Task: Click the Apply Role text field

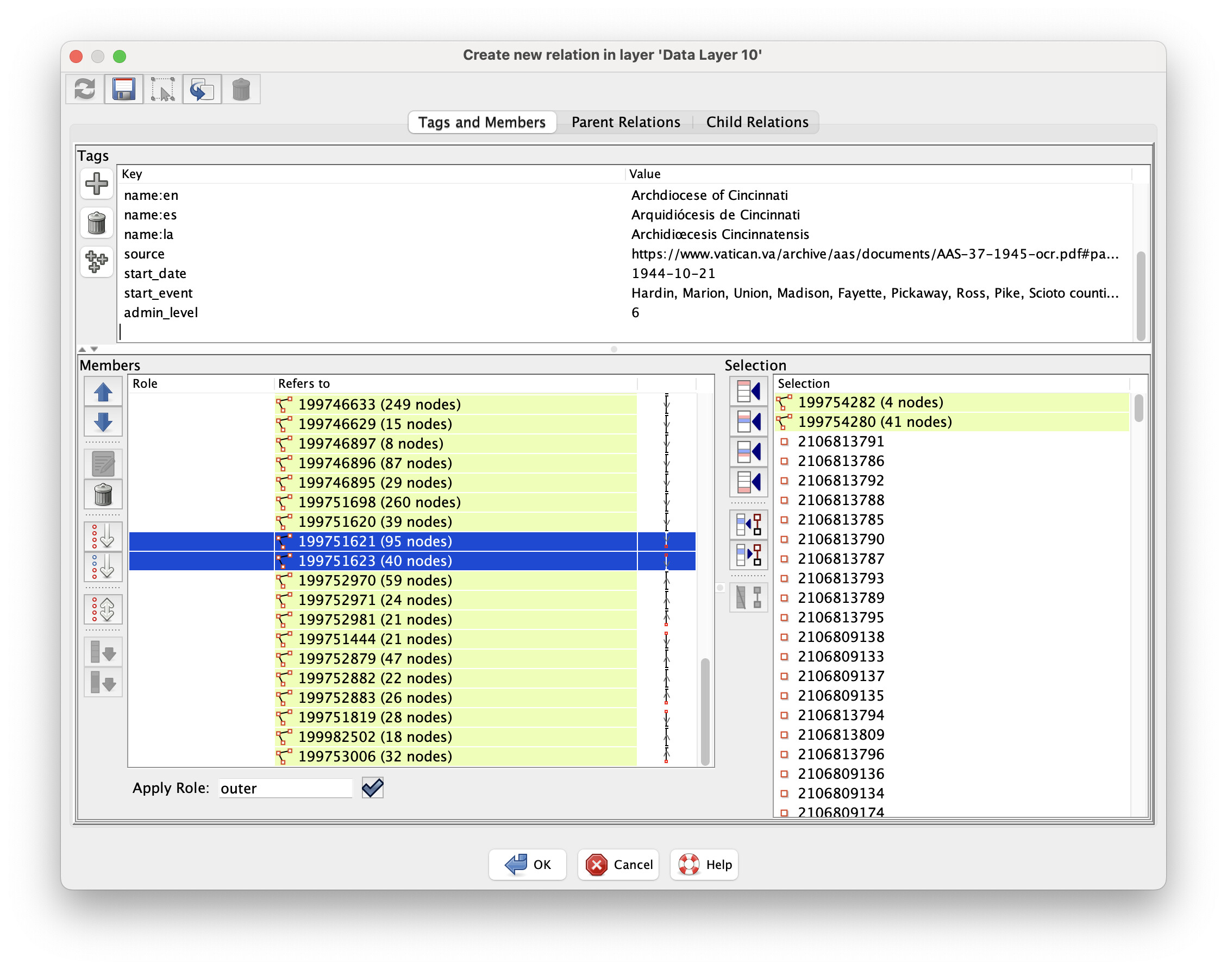Action: click(x=285, y=788)
